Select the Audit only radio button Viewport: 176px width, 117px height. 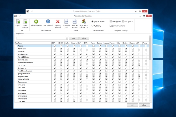click(92, 26)
